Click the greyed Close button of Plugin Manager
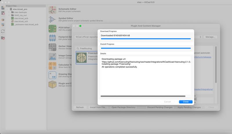Viewport: 232px width, 134px height. click(x=211, y=107)
